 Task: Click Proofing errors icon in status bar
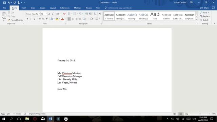[25, 114]
